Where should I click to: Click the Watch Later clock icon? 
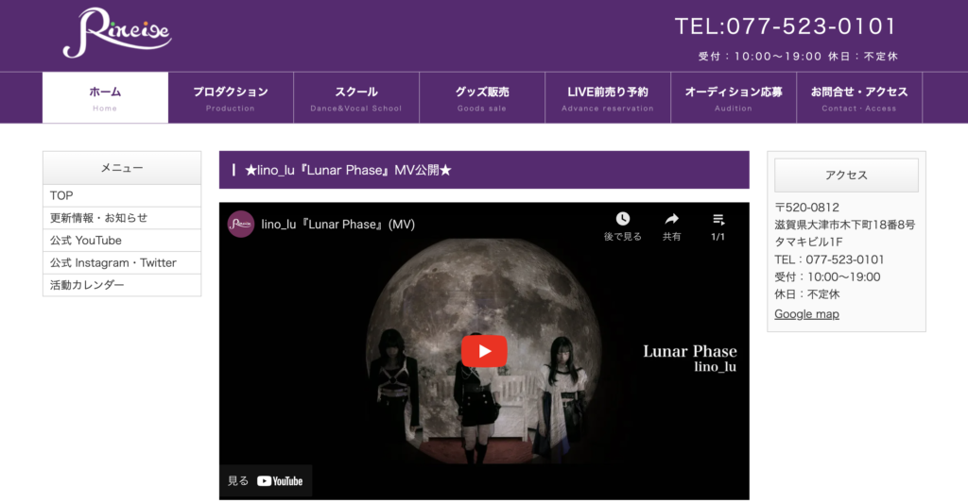click(622, 219)
